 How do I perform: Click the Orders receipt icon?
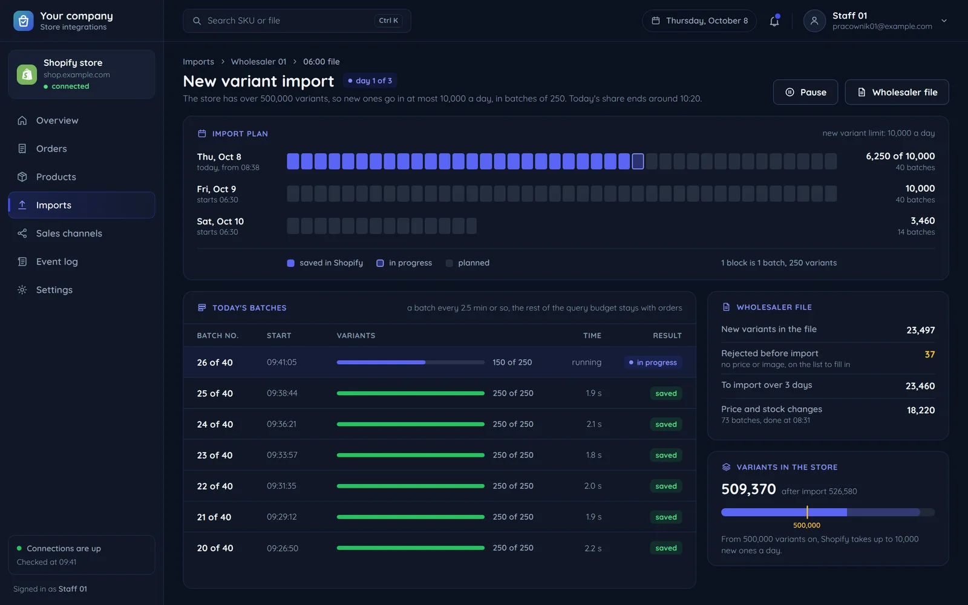click(x=22, y=149)
